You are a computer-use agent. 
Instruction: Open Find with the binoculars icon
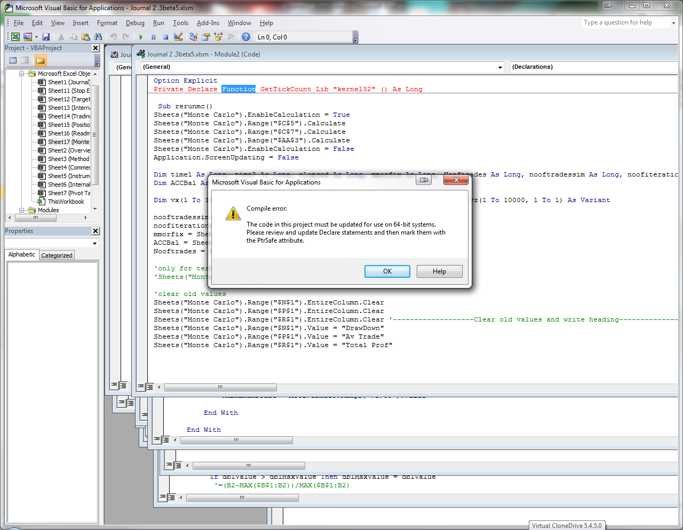tap(98, 37)
